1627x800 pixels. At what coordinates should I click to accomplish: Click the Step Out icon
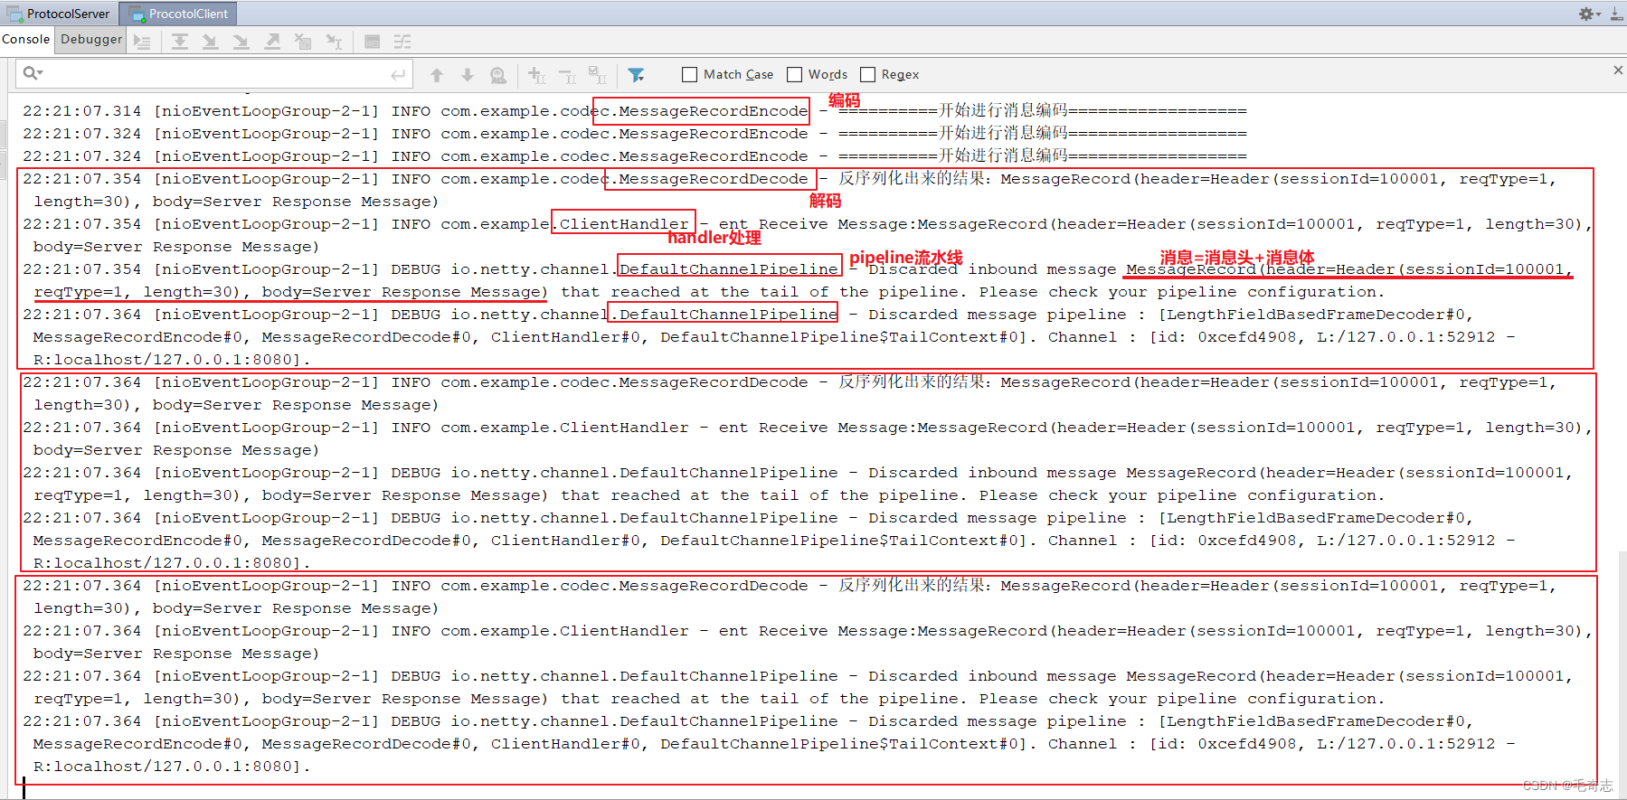pos(271,42)
